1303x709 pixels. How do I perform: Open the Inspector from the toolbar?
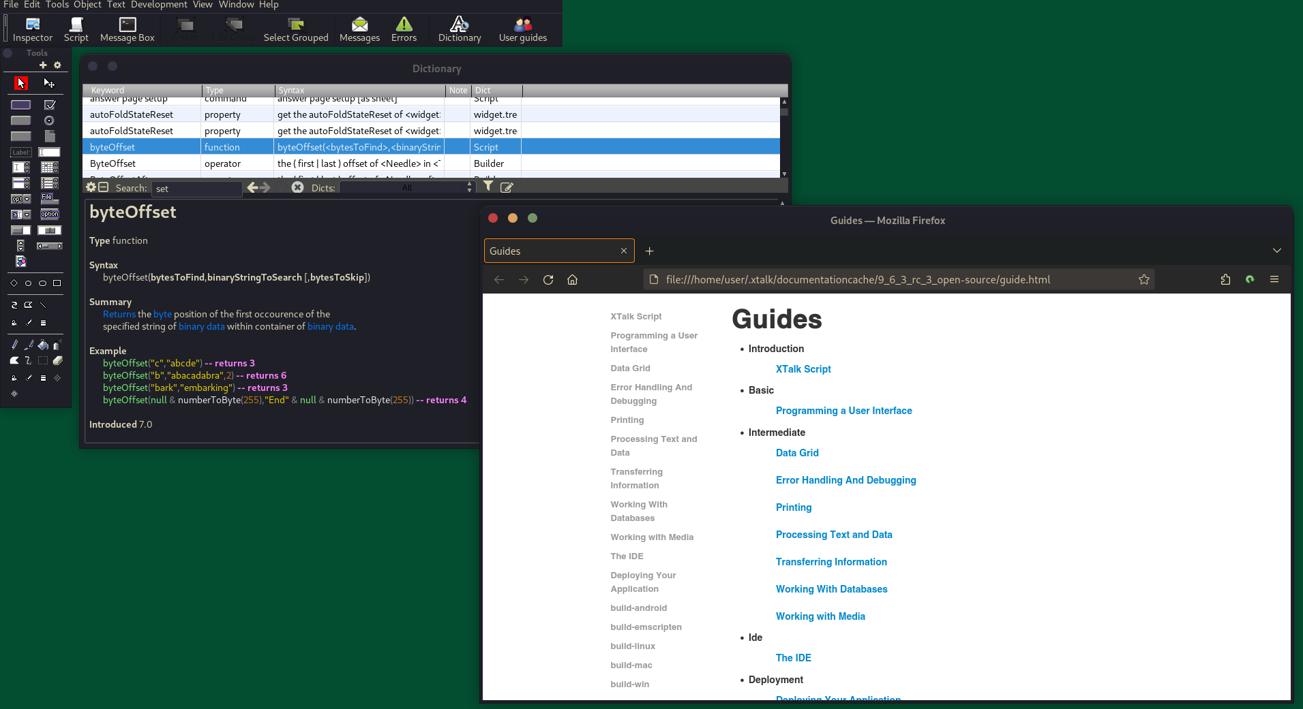32,30
